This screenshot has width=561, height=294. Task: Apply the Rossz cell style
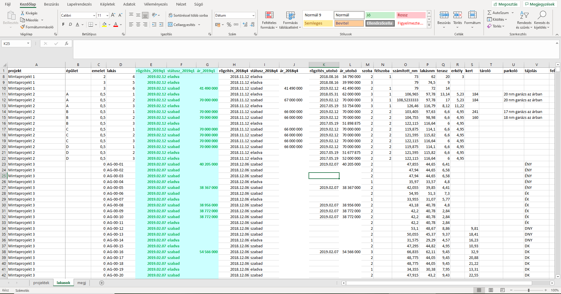coord(411,15)
